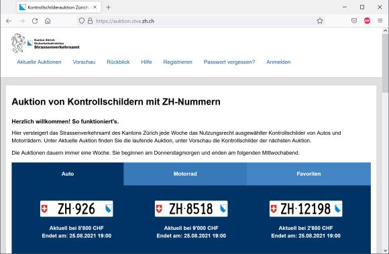
Task: Go to the Vorschau page
Action: pos(84,62)
